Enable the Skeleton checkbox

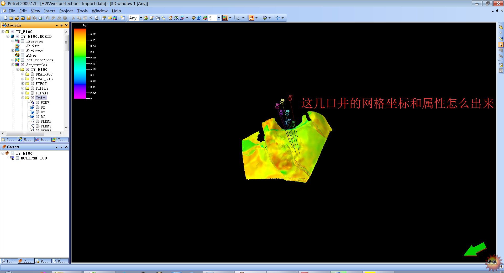point(23,41)
